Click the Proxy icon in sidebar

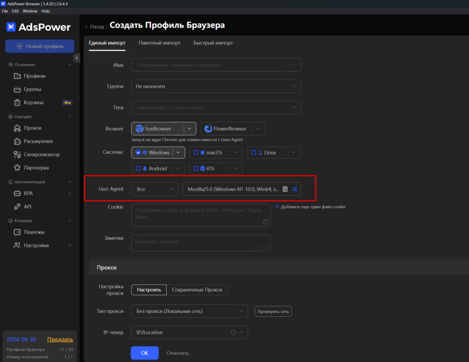[x=17, y=128]
